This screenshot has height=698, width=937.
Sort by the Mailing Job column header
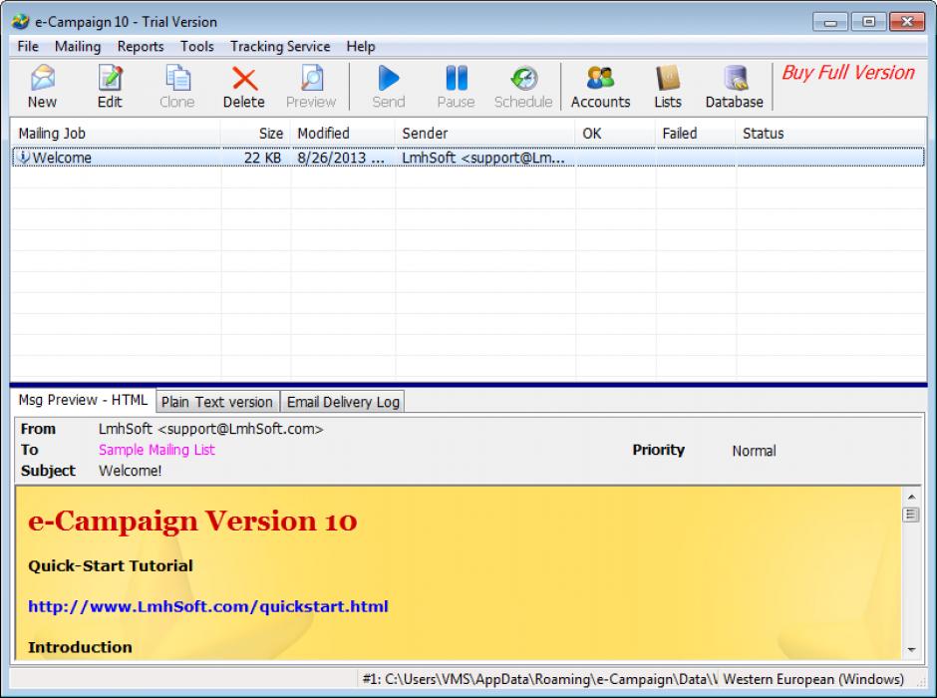tap(116, 134)
